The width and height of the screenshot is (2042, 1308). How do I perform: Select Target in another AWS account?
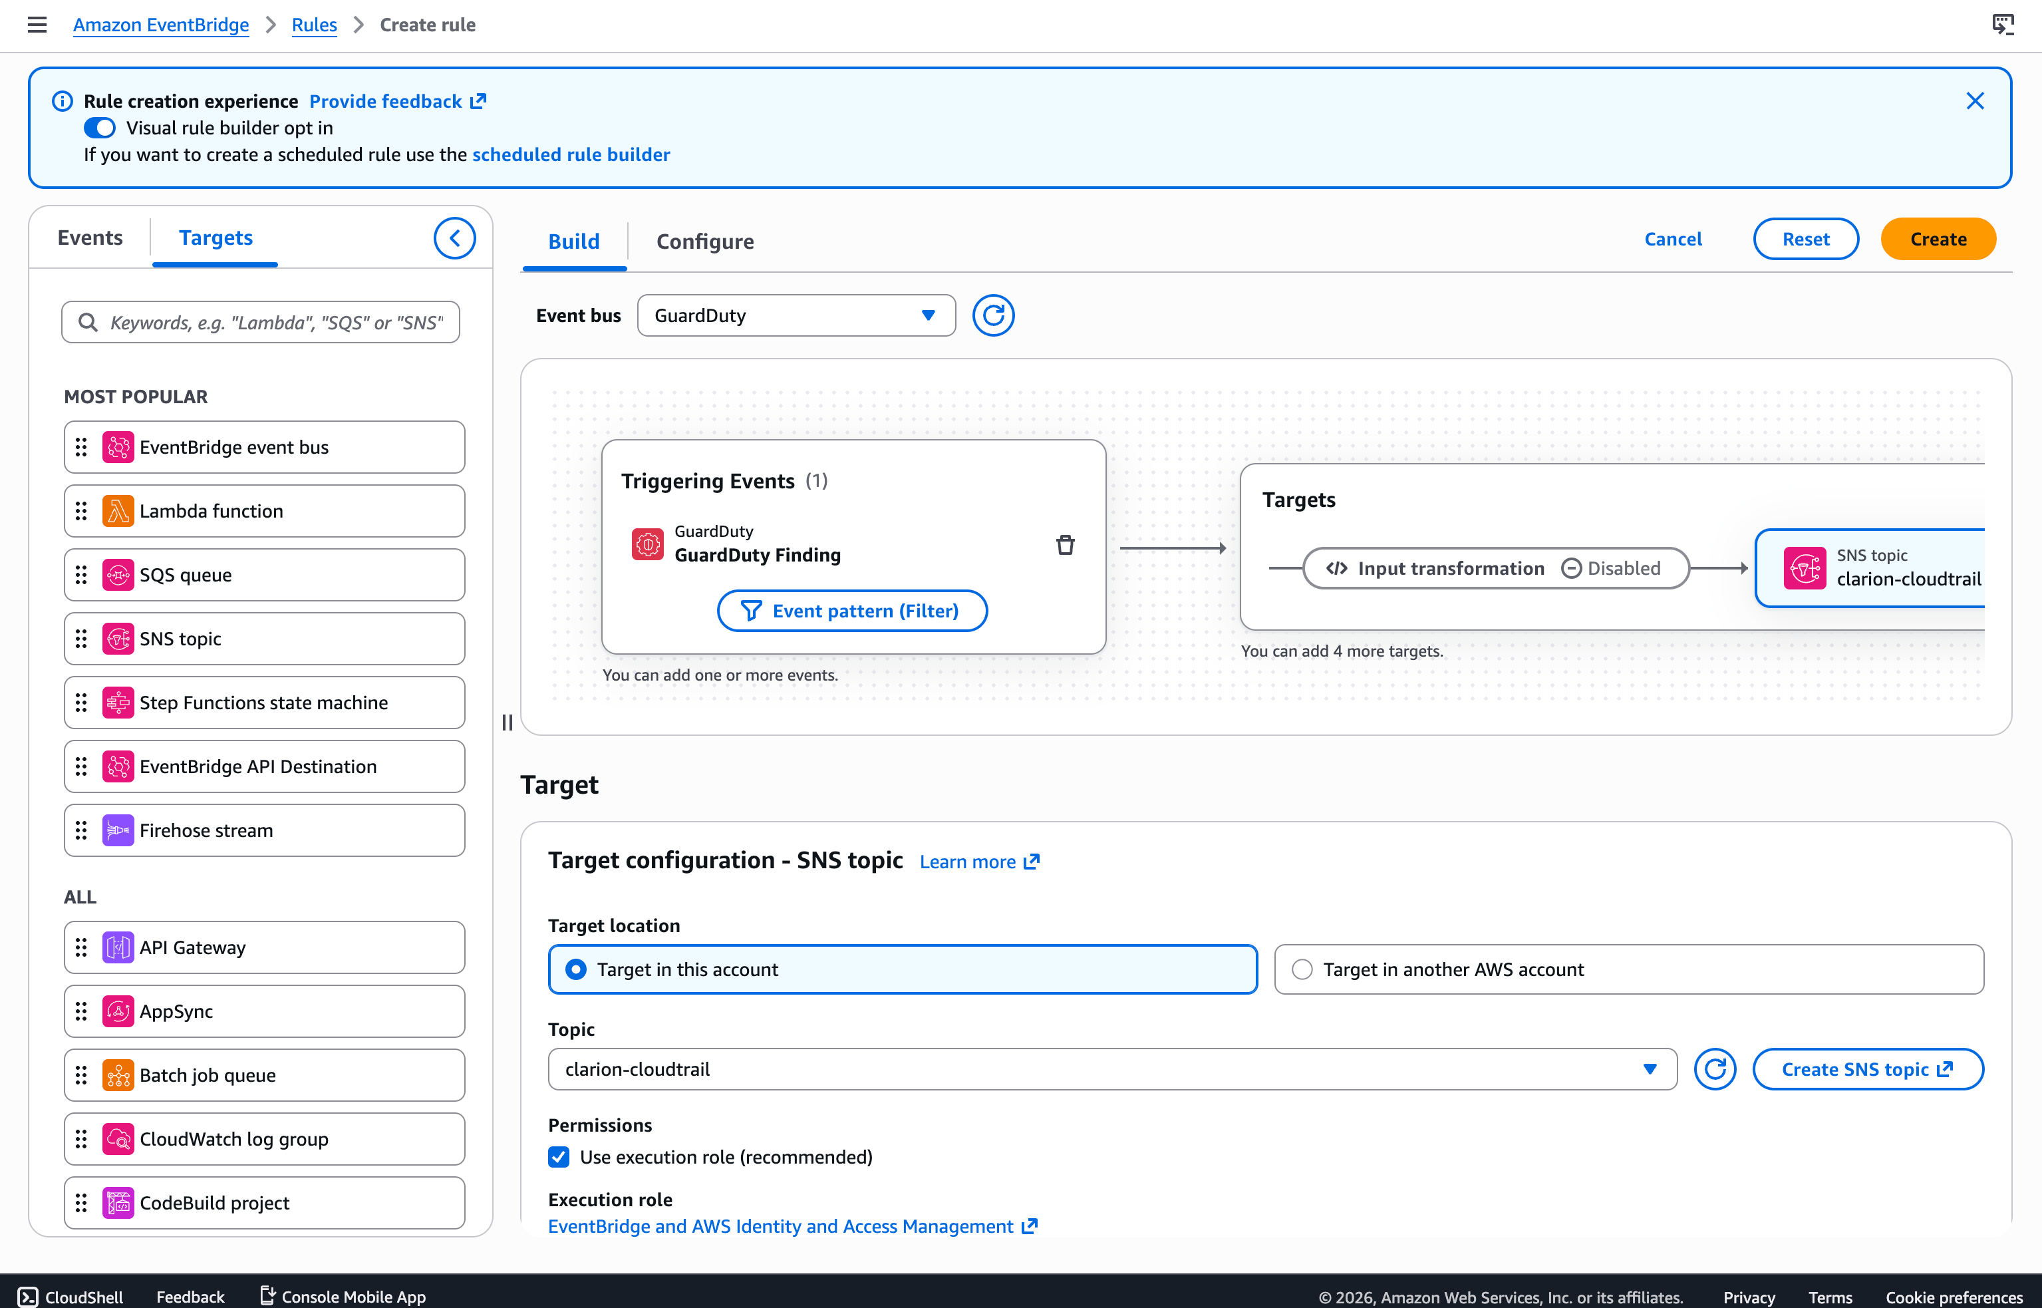(1628, 969)
